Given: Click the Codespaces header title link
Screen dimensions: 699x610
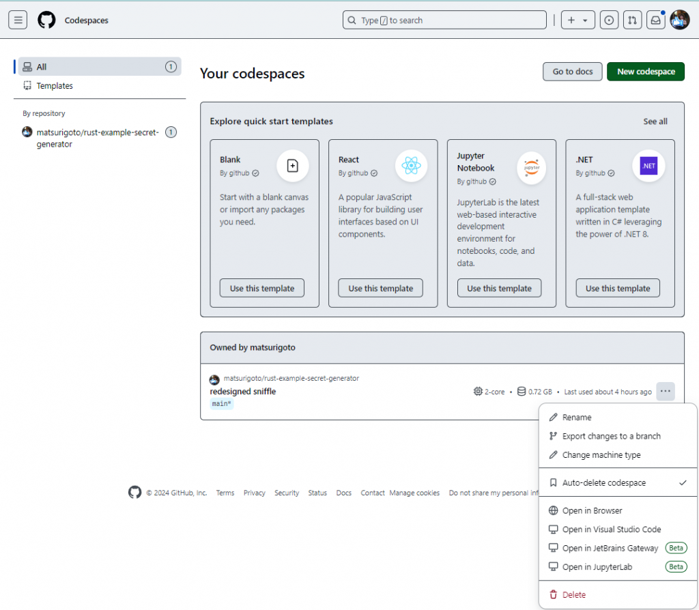Looking at the screenshot, I should 87,20.
